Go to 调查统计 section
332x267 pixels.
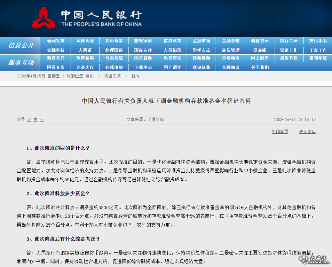tap(260, 41)
